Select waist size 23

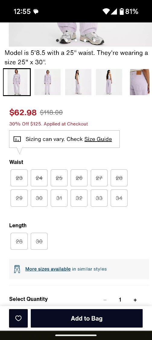tap(19, 178)
